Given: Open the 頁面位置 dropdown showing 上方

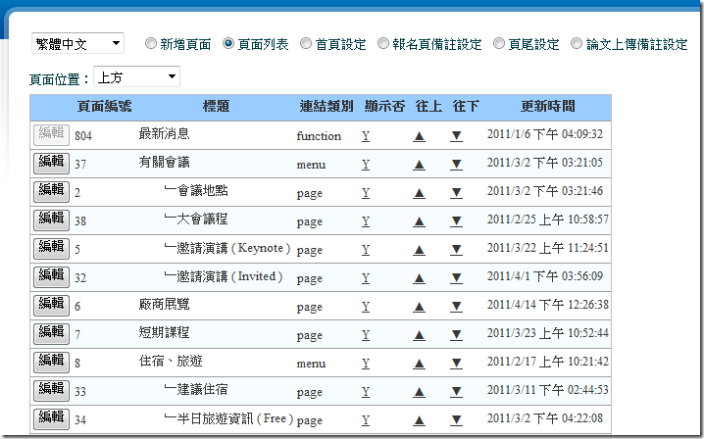Looking at the screenshot, I should [x=136, y=76].
